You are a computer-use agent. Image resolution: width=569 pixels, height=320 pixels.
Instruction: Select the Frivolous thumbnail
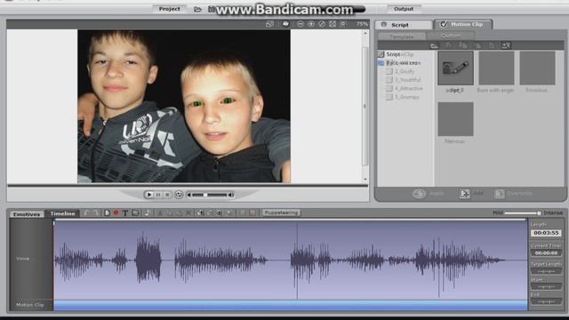tap(537, 68)
